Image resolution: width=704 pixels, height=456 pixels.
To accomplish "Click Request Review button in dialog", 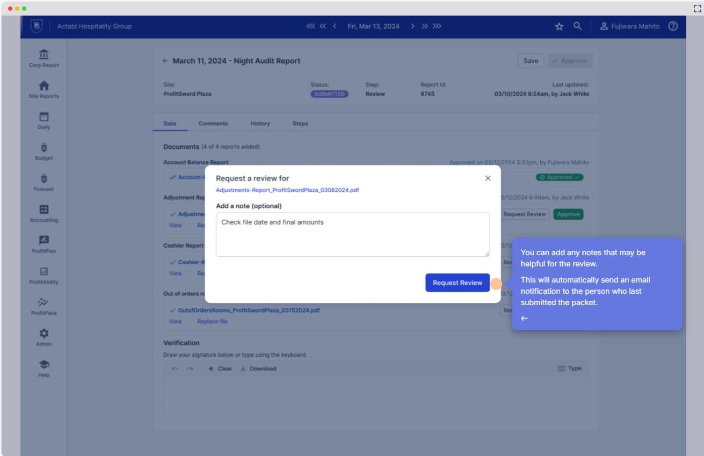I will click(x=458, y=283).
